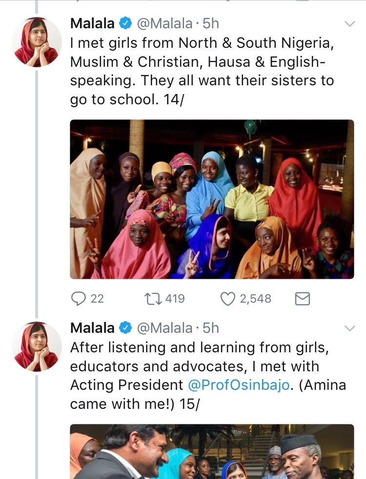Reply to the Nigeria girls tweet
366x479 pixels.
click(x=79, y=298)
